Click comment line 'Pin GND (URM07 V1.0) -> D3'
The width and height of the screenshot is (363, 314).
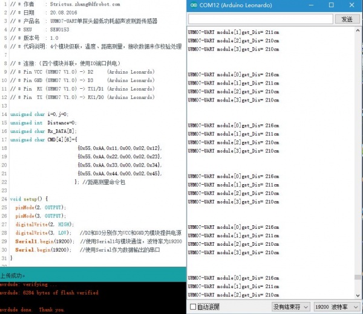point(82,80)
